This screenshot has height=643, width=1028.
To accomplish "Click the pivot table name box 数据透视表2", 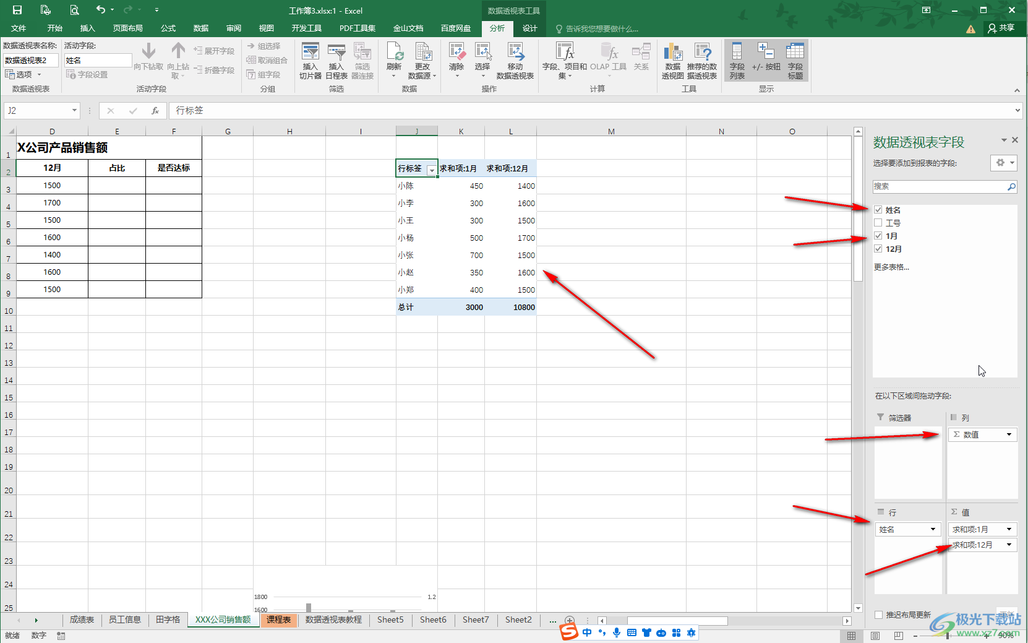I will pyautogui.click(x=31, y=60).
